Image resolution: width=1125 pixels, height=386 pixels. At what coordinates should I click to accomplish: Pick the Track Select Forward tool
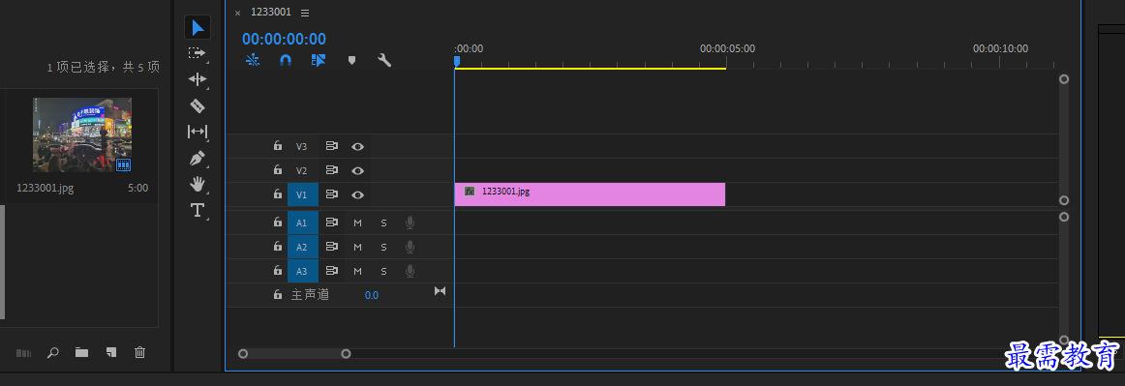click(198, 53)
